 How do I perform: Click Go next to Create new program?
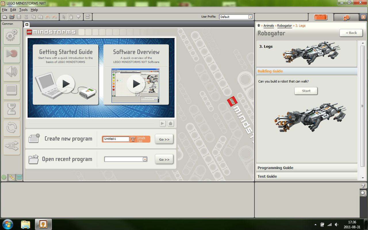point(164,139)
